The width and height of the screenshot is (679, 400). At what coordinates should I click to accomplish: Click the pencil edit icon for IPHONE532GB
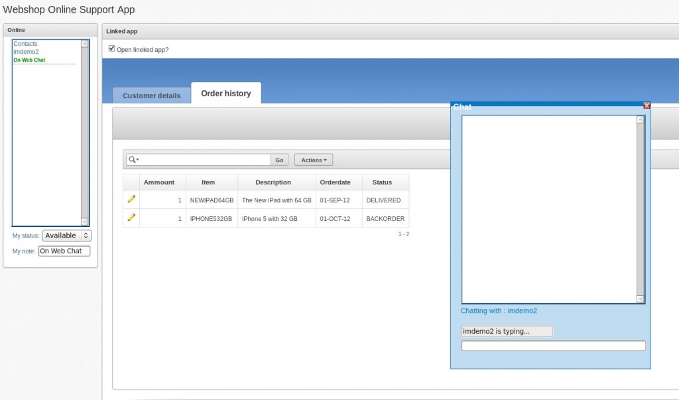131,218
